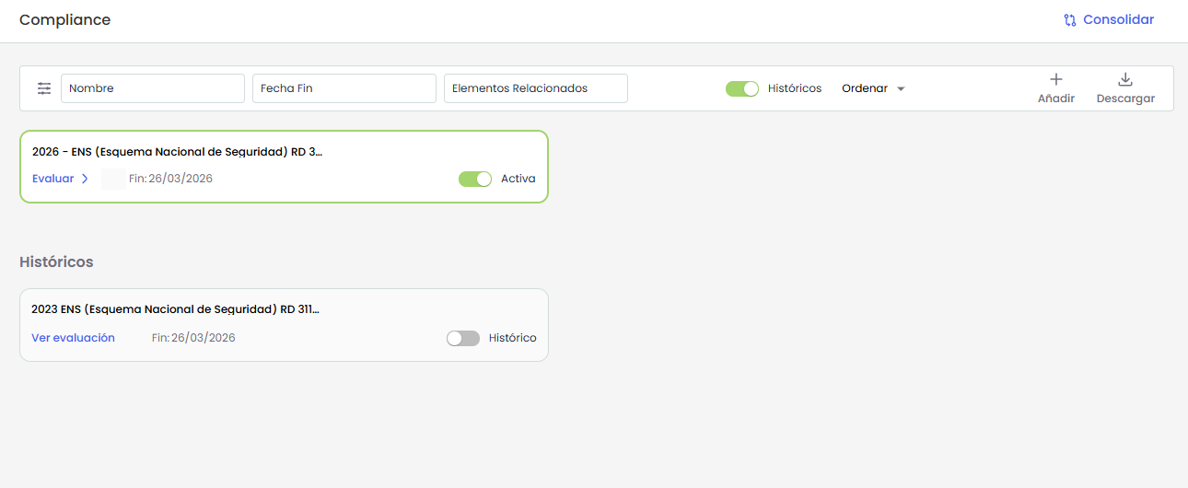Click the Evaluar link on 2026 ENS
Viewport: 1188px width, 488px height.
[x=52, y=179]
